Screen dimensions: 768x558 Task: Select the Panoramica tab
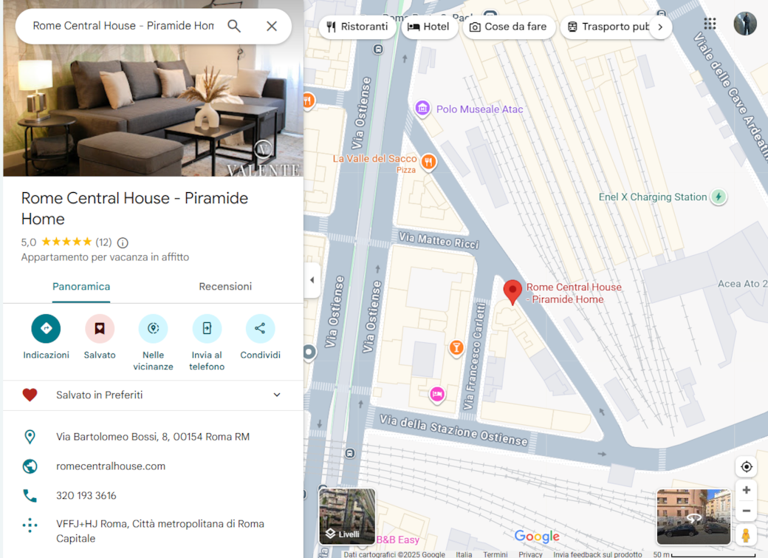(x=81, y=286)
